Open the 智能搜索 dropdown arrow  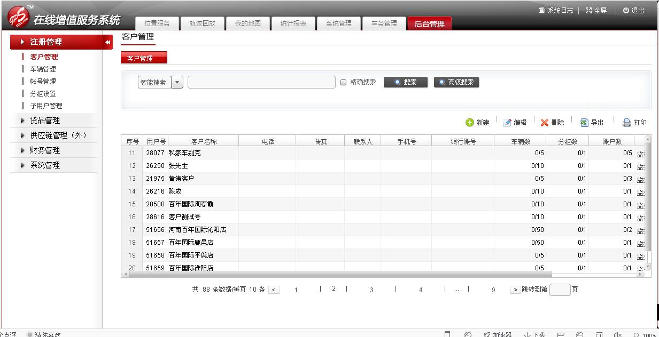pos(177,83)
